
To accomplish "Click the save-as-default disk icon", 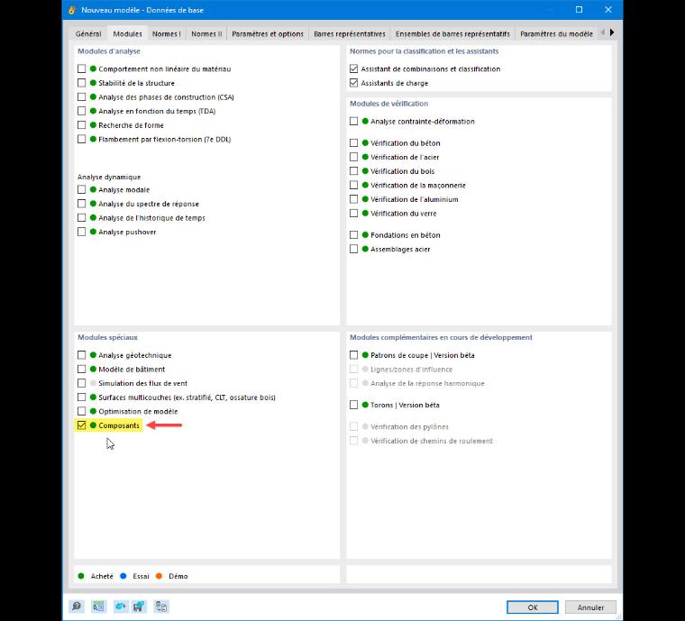I will pyautogui.click(x=140, y=607).
